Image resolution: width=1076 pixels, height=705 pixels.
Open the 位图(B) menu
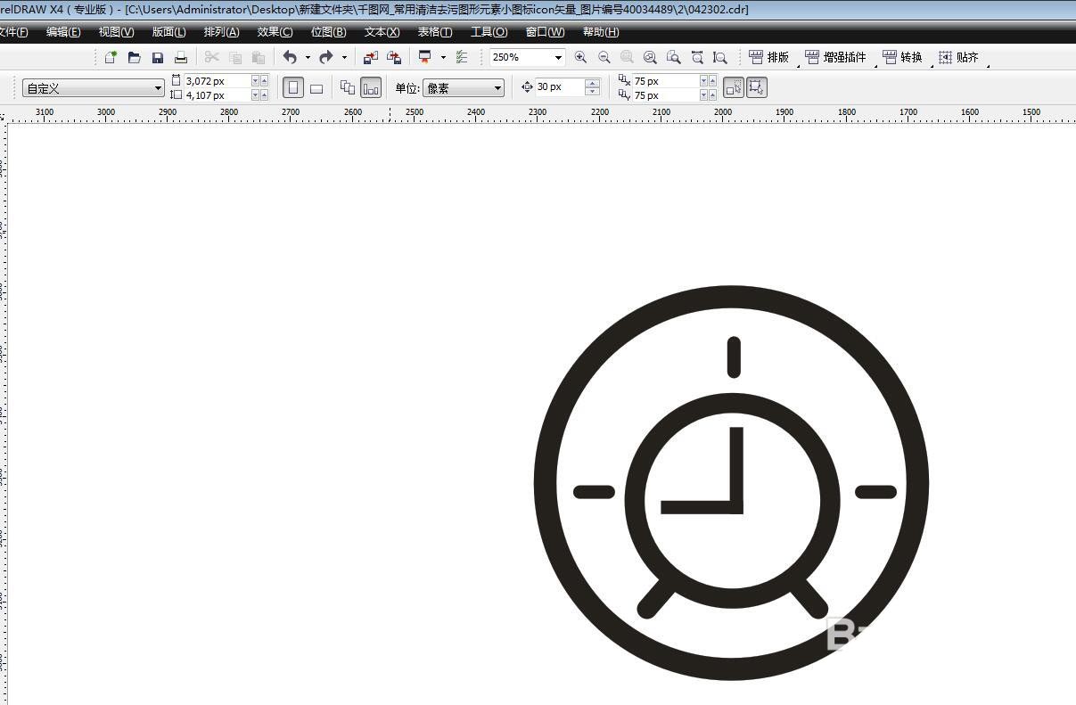328,32
